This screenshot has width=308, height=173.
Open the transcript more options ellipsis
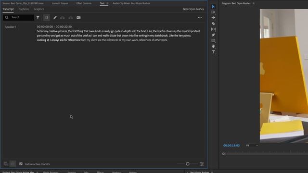[200, 18]
